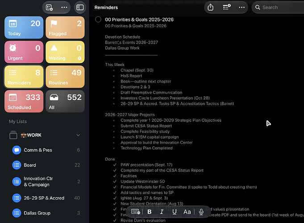Image resolution: width=304 pixels, height=223 pixels.
Task: Click checkmark beside 'IgNite (Aug. 27 & Sept. 3)'
Action: click(x=115, y=198)
